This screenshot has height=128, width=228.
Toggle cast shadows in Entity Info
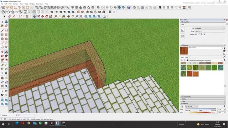(204, 34)
